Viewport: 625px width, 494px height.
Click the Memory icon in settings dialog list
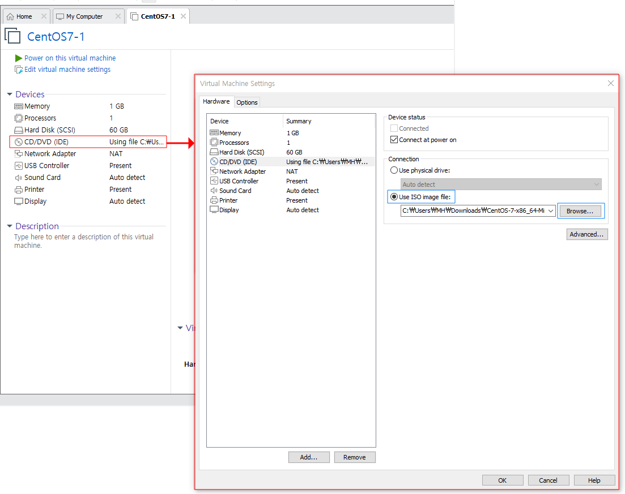tap(214, 132)
